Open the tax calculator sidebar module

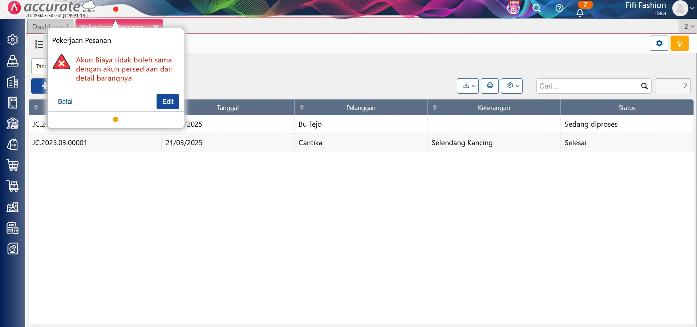point(13,228)
